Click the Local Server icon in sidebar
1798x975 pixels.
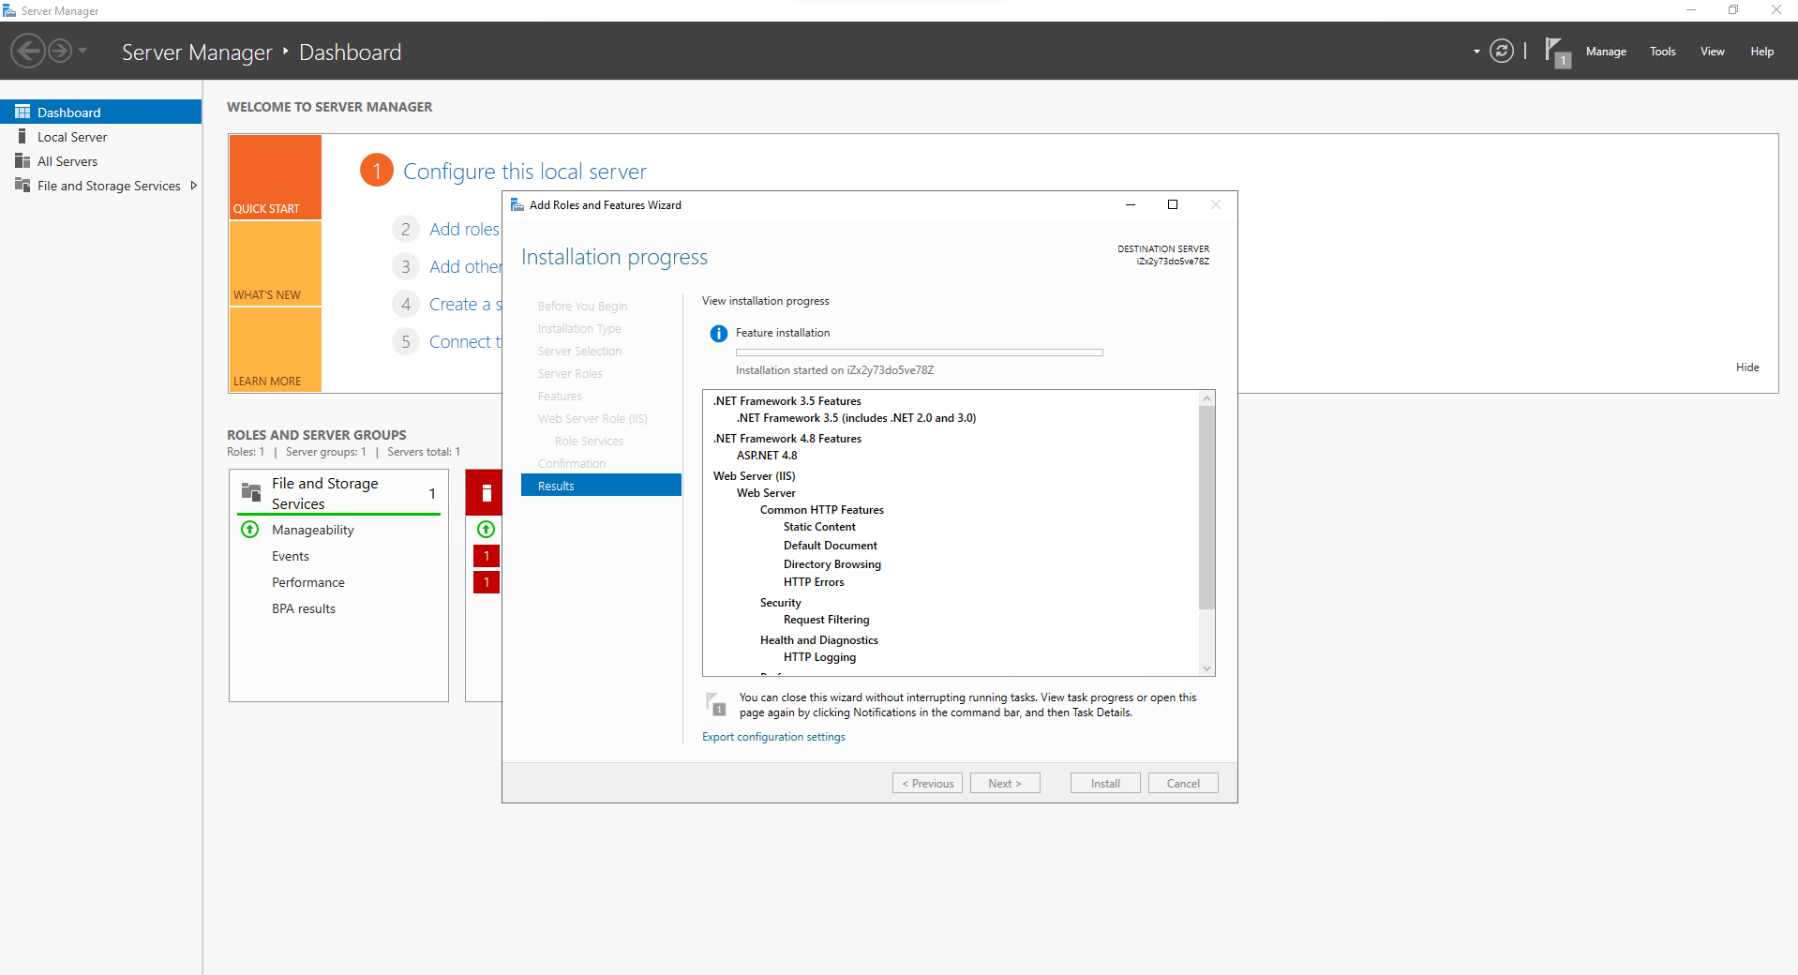tap(22, 136)
